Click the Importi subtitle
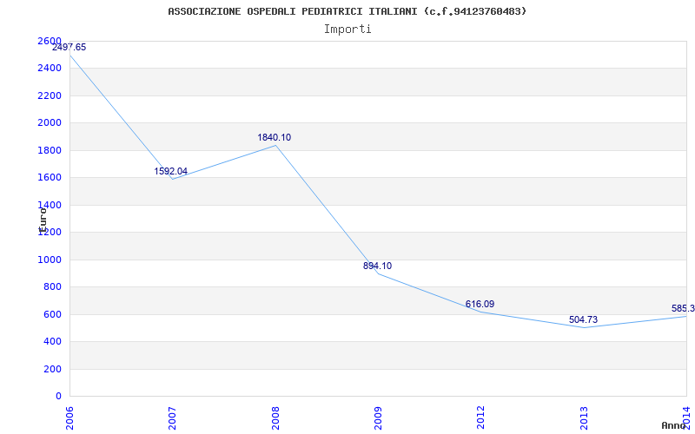 click(x=347, y=30)
